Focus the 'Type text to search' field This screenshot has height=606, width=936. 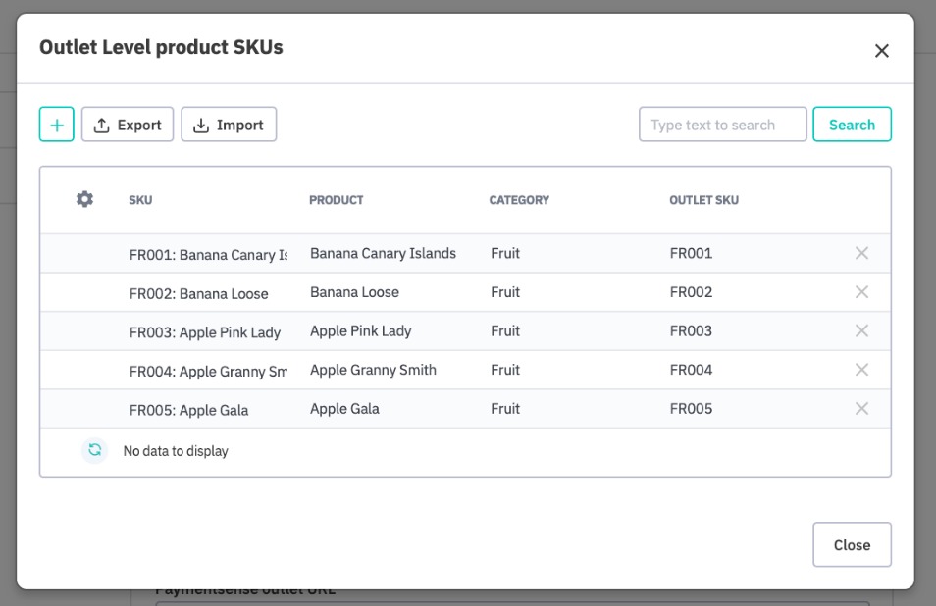[722, 125]
